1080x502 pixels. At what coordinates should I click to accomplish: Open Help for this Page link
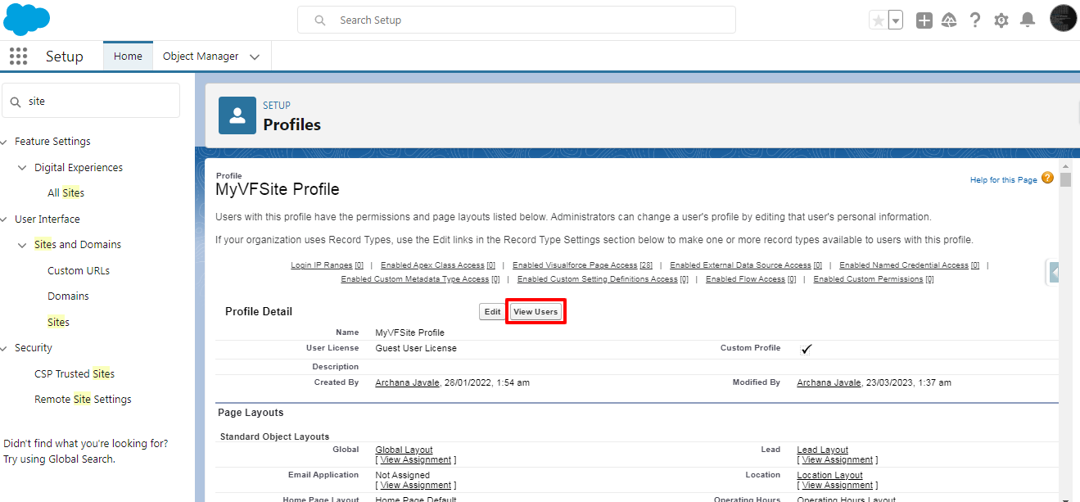[x=1004, y=179]
